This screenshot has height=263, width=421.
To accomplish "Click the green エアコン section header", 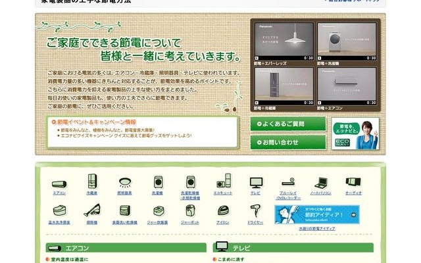I will click(126, 248).
